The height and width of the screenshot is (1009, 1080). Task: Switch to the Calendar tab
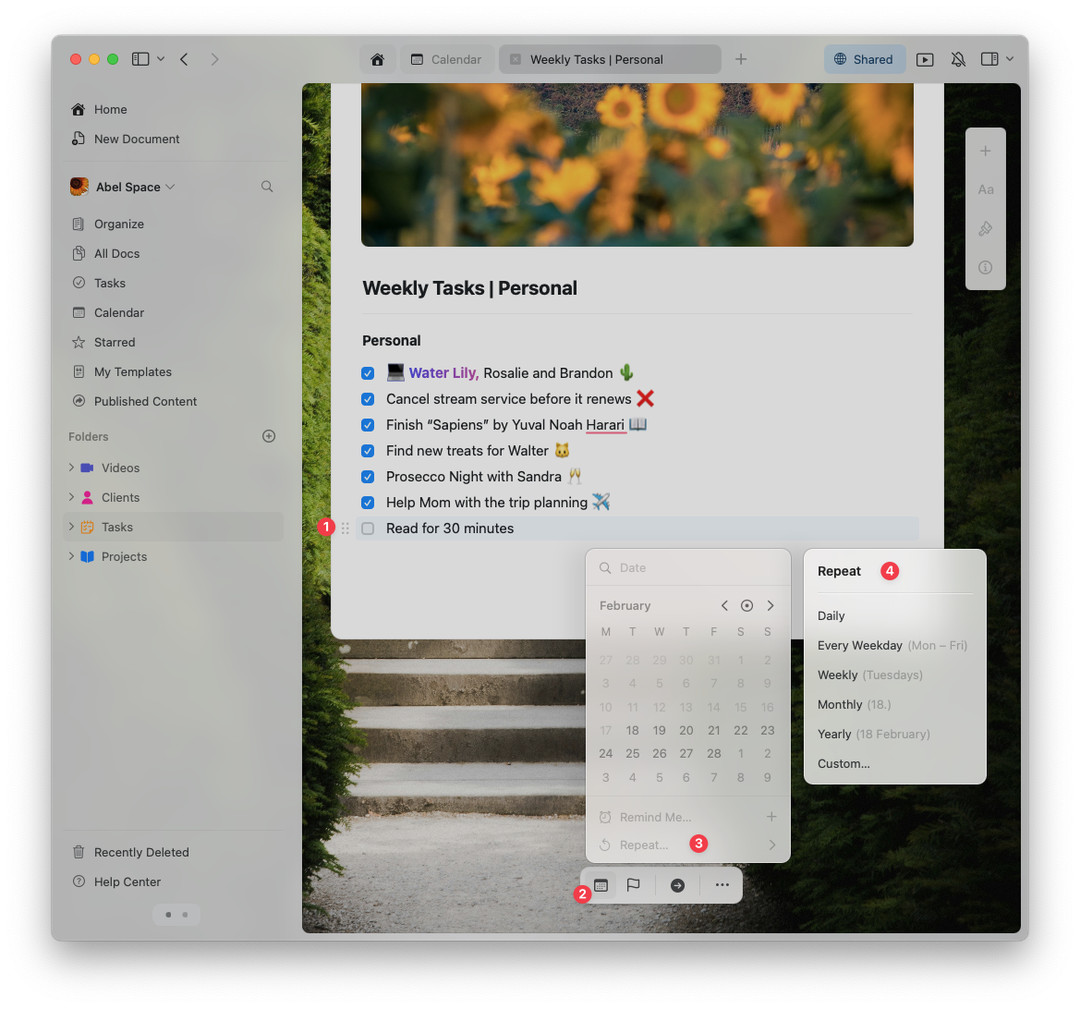coord(447,58)
